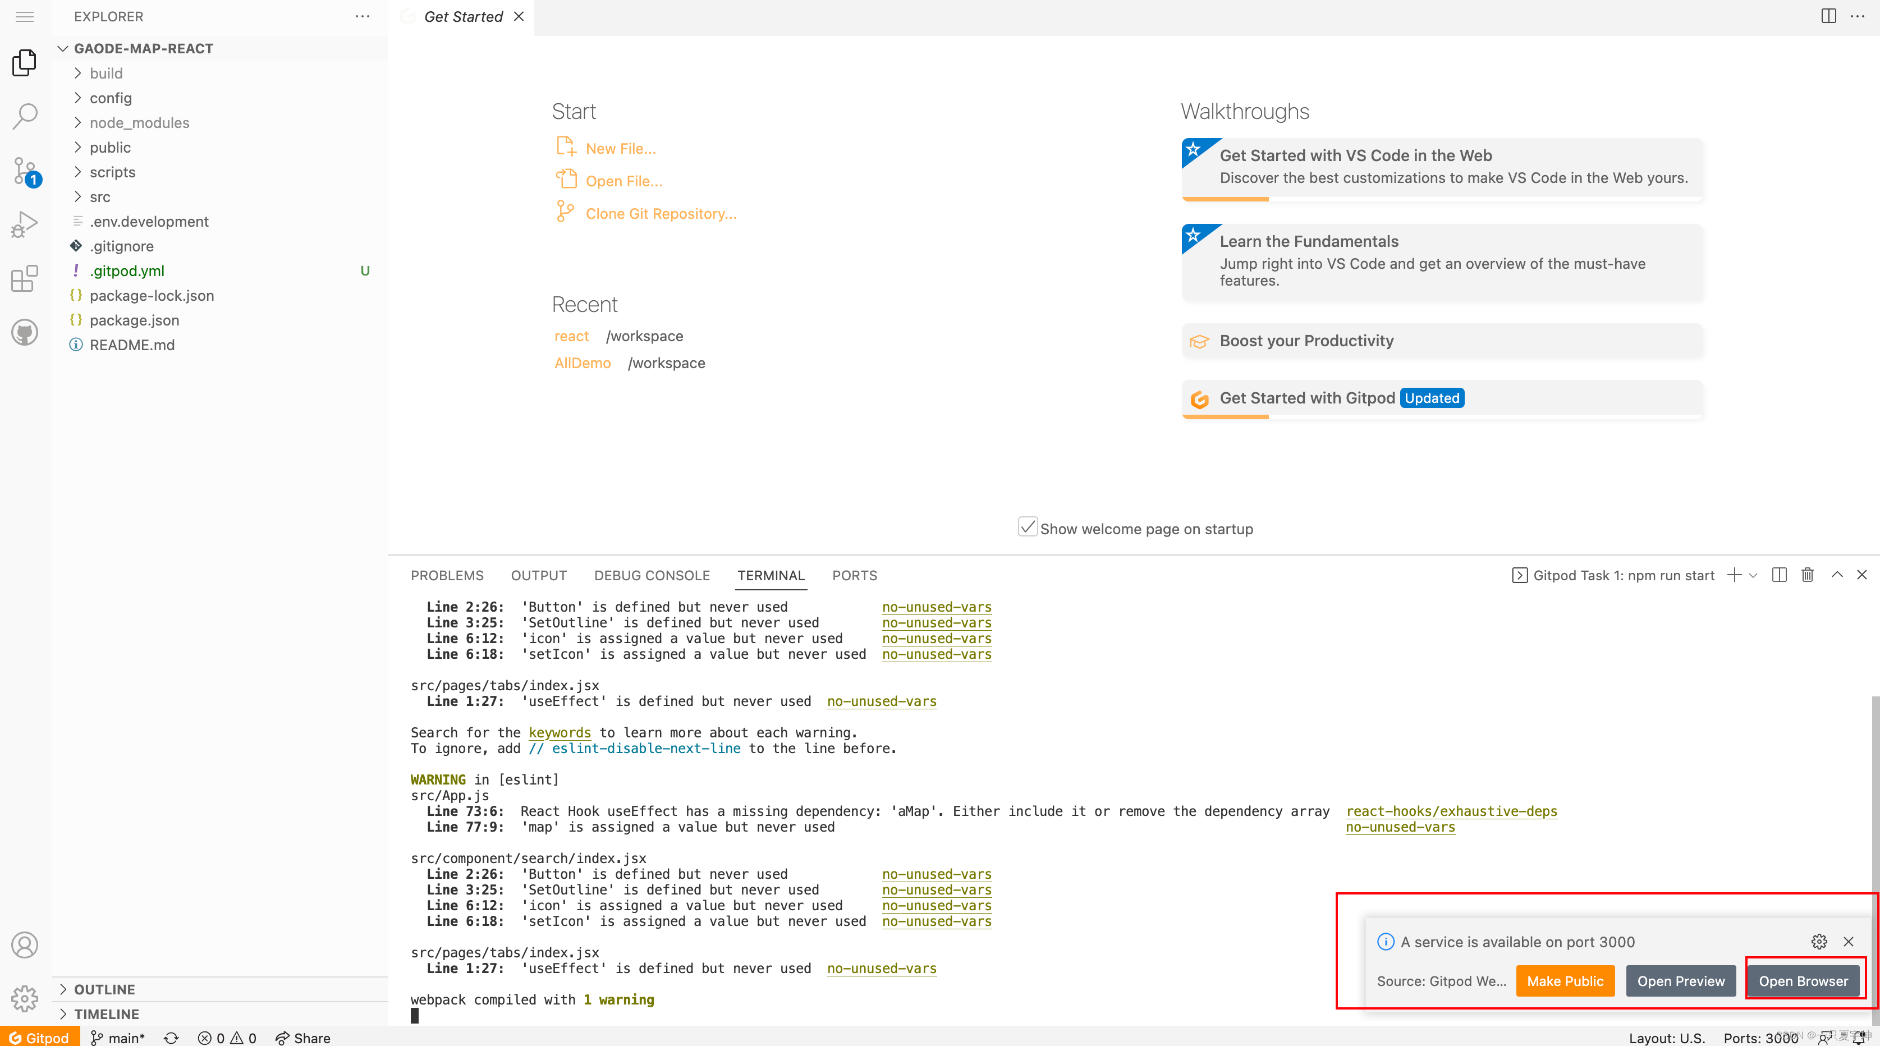Open the Explorer view in activity bar
The image size is (1880, 1046).
25,63
